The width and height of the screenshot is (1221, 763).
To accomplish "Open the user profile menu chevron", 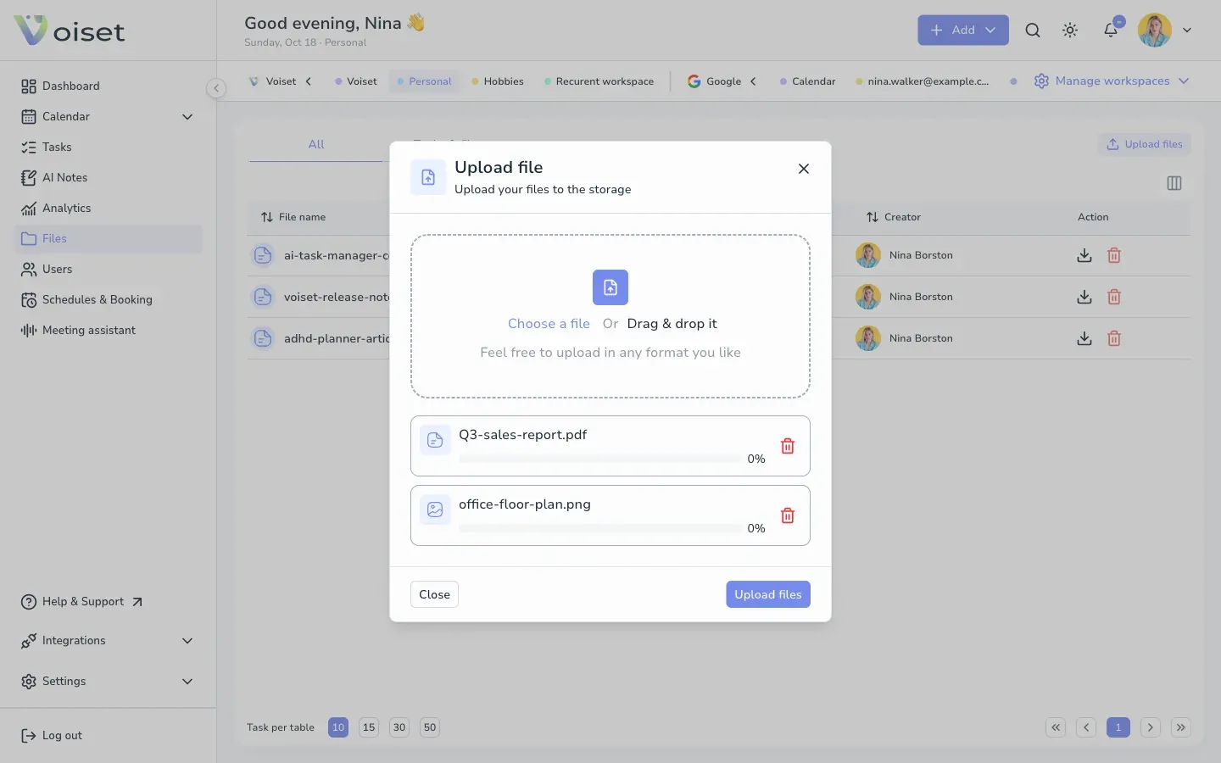I will (1187, 30).
